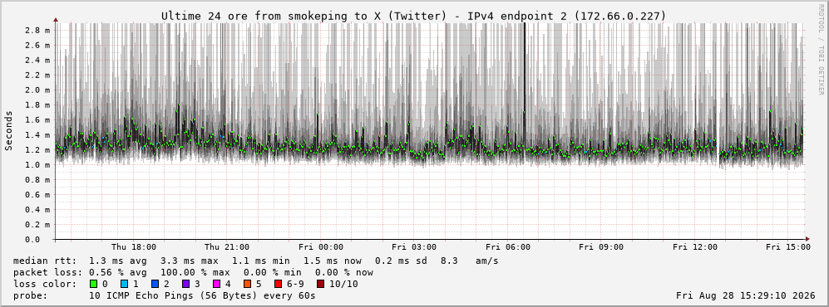Viewport: 829px width, 307px height.
Task: Click the Thu 18:00 time axis label
Action: coord(134,247)
